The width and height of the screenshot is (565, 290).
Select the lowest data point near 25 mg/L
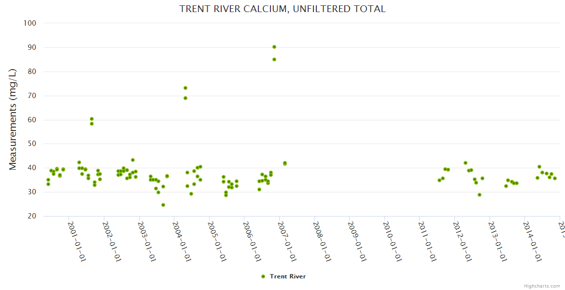point(163,205)
